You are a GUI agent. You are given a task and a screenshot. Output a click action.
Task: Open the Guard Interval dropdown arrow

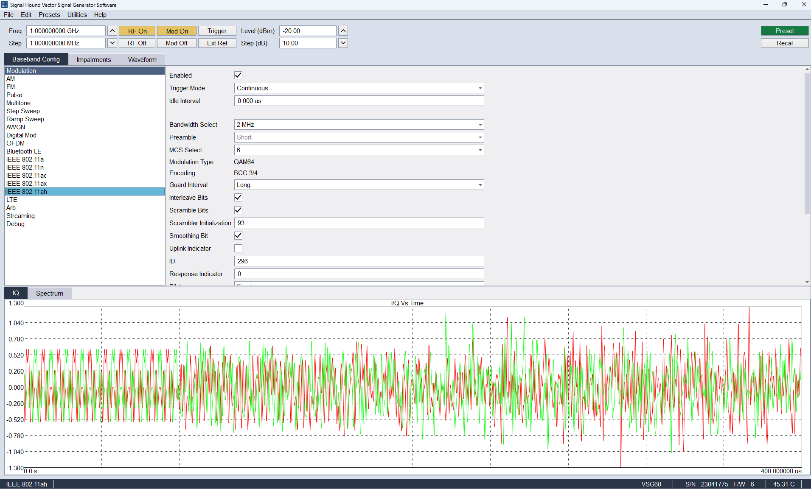[480, 185]
